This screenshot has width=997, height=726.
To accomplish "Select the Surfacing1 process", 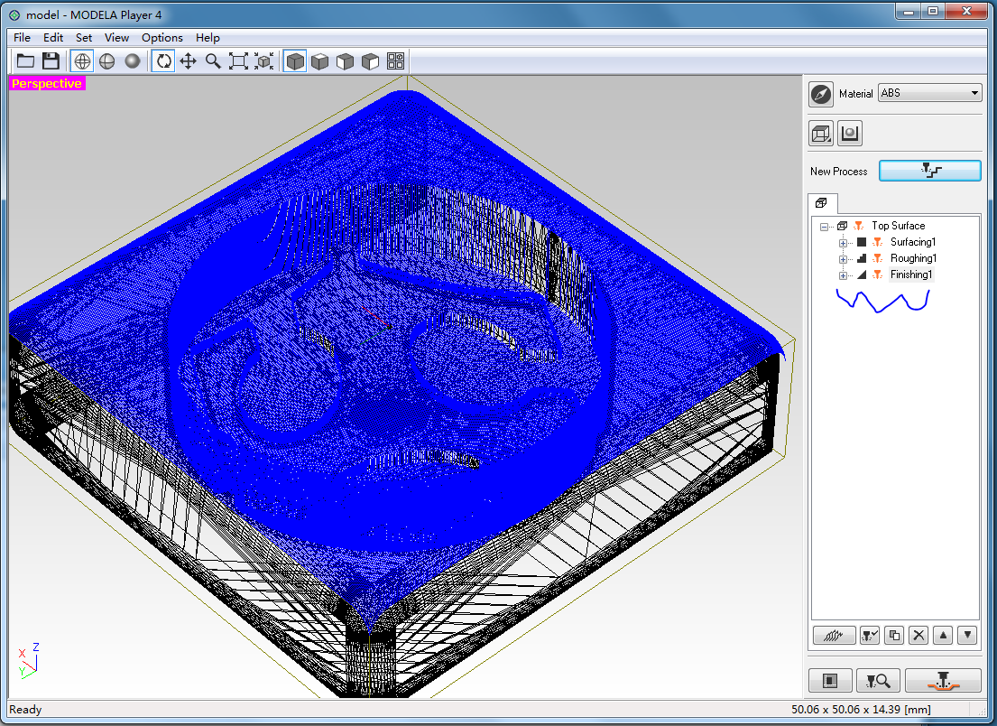I will point(912,242).
